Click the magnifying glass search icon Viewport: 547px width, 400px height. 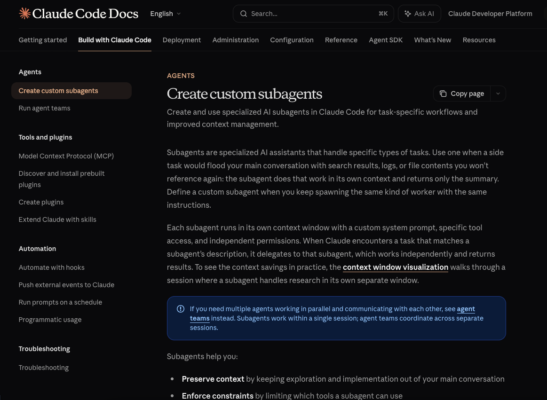[x=244, y=14]
